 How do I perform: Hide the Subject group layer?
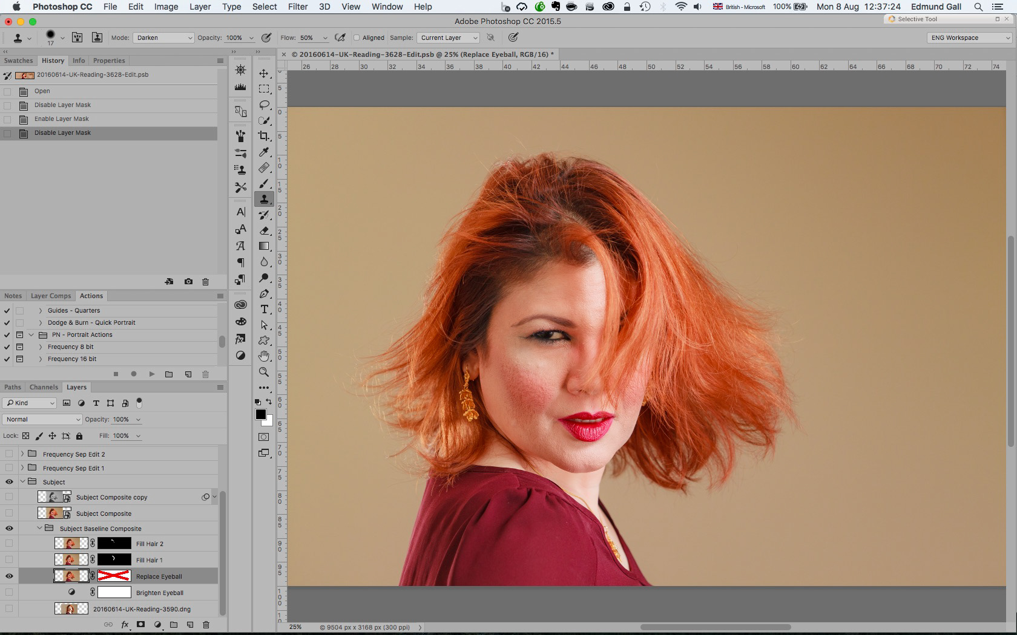point(9,482)
